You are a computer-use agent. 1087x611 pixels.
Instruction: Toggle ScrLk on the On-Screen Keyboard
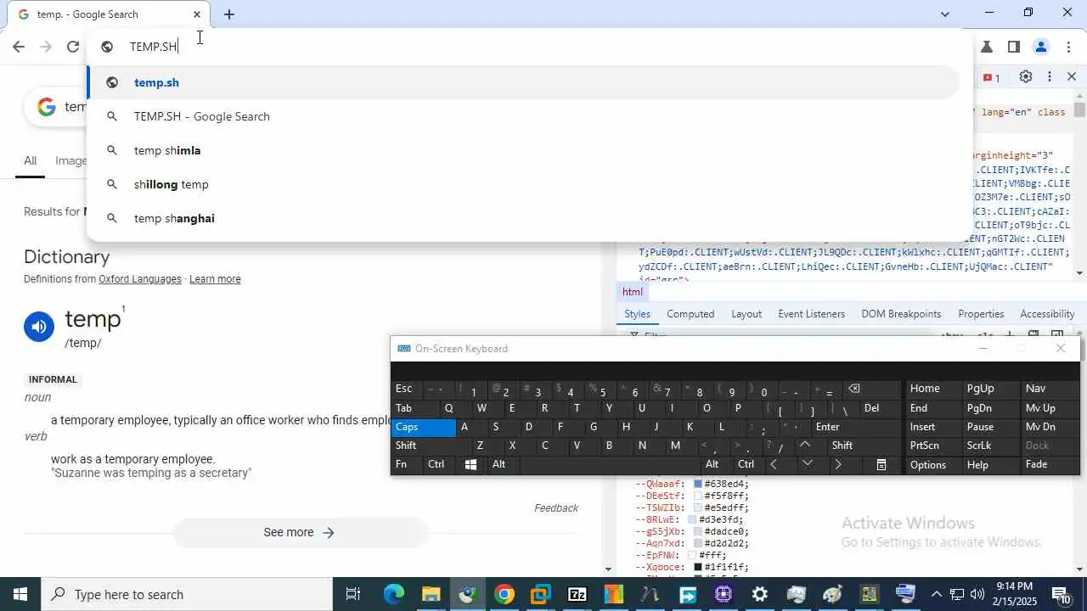click(989, 446)
